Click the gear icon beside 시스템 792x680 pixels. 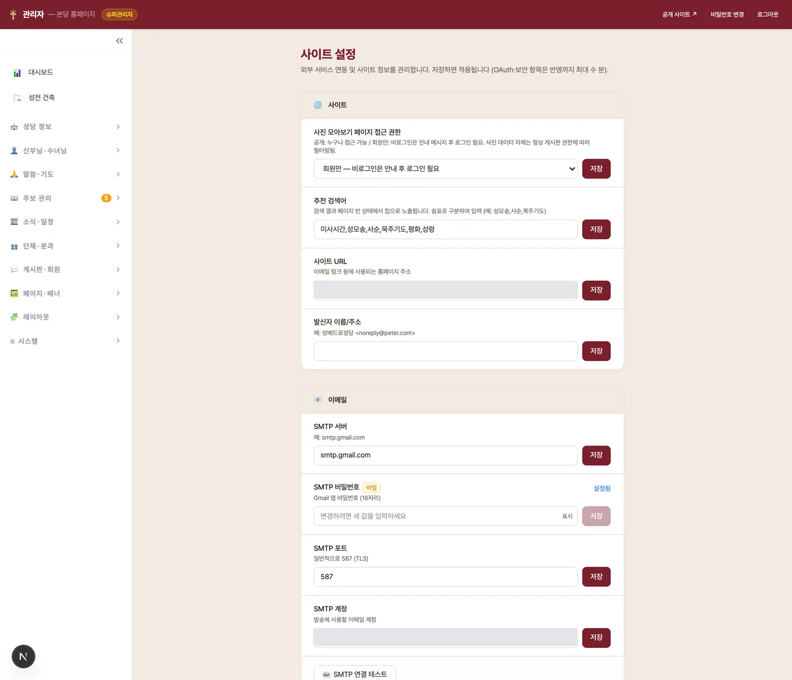click(x=12, y=341)
